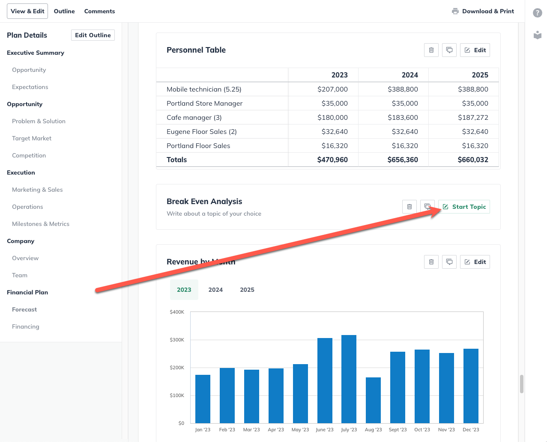This screenshot has height=442, width=547.
Task: Delete the Break Even Analysis topic
Action: coord(410,207)
